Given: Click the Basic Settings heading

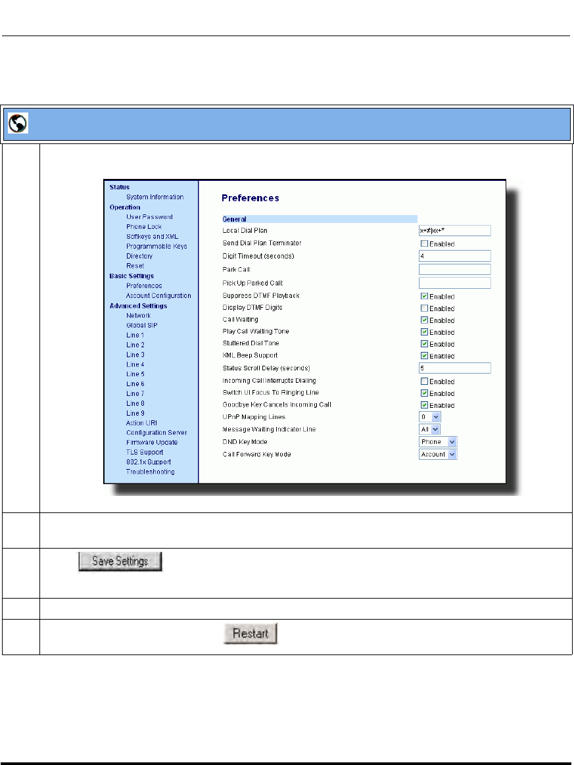Looking at the screenshot, I should [x=132, y=276].
